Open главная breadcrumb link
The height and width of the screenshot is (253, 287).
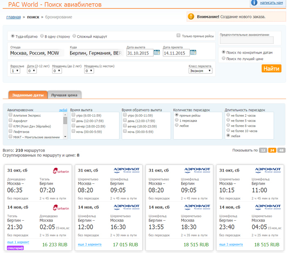point(14,17)
